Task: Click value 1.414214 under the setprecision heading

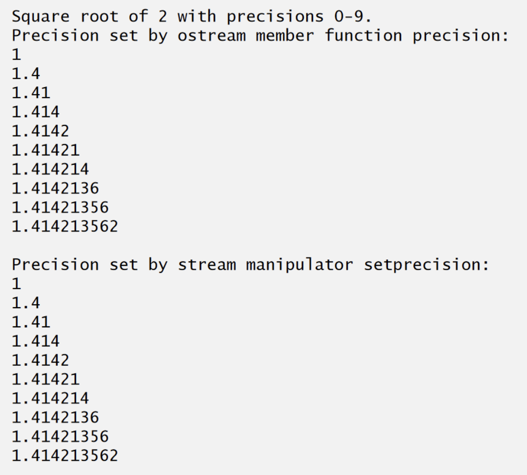Action: (x=50, y=398)
